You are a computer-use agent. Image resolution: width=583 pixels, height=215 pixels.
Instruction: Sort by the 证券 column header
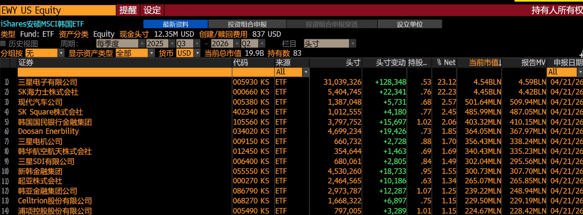(125, 63)
